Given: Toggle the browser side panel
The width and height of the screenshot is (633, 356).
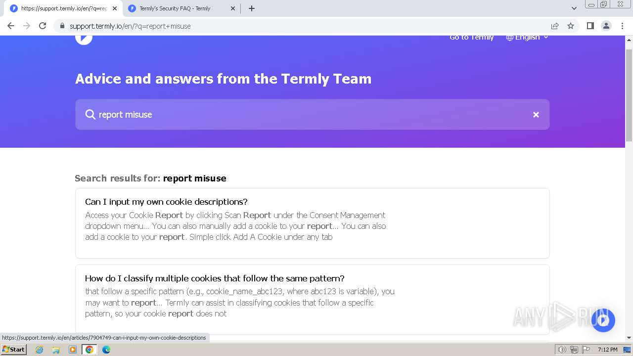Looking at the screenshot, I should [x=590, y=26].
